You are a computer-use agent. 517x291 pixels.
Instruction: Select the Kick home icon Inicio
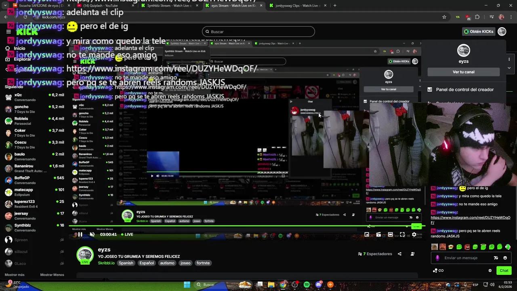pyautogui.click(x=19, y=48)
